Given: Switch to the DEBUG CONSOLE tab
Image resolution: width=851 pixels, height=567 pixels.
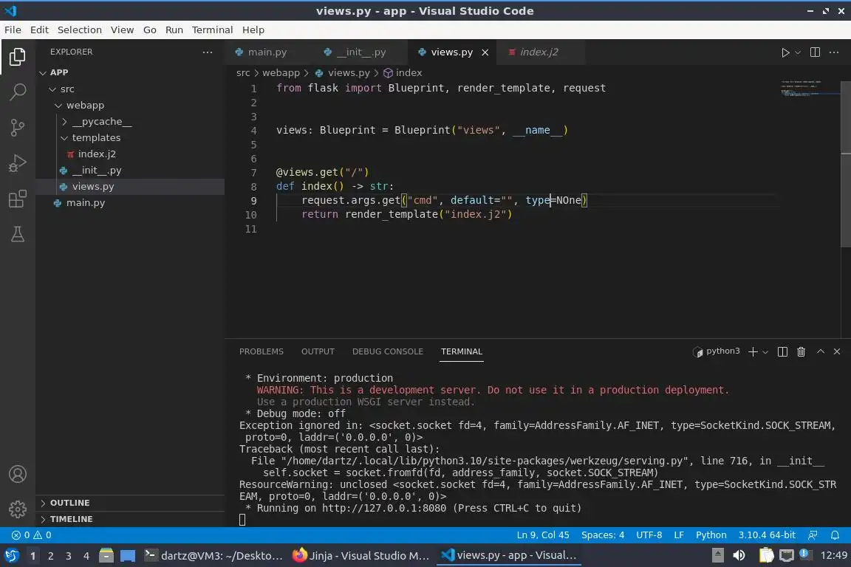Looking at the screenshot, I should [x=388, y=351].
